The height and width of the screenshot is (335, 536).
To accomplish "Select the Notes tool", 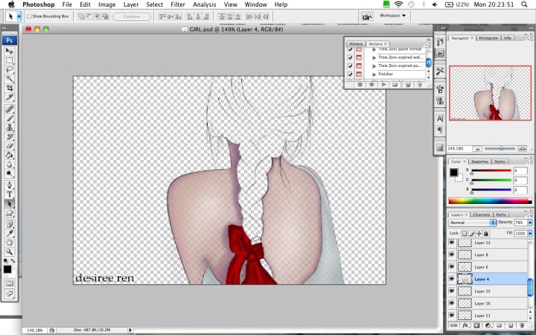I will pyautogui.click(x=9, y=224).
